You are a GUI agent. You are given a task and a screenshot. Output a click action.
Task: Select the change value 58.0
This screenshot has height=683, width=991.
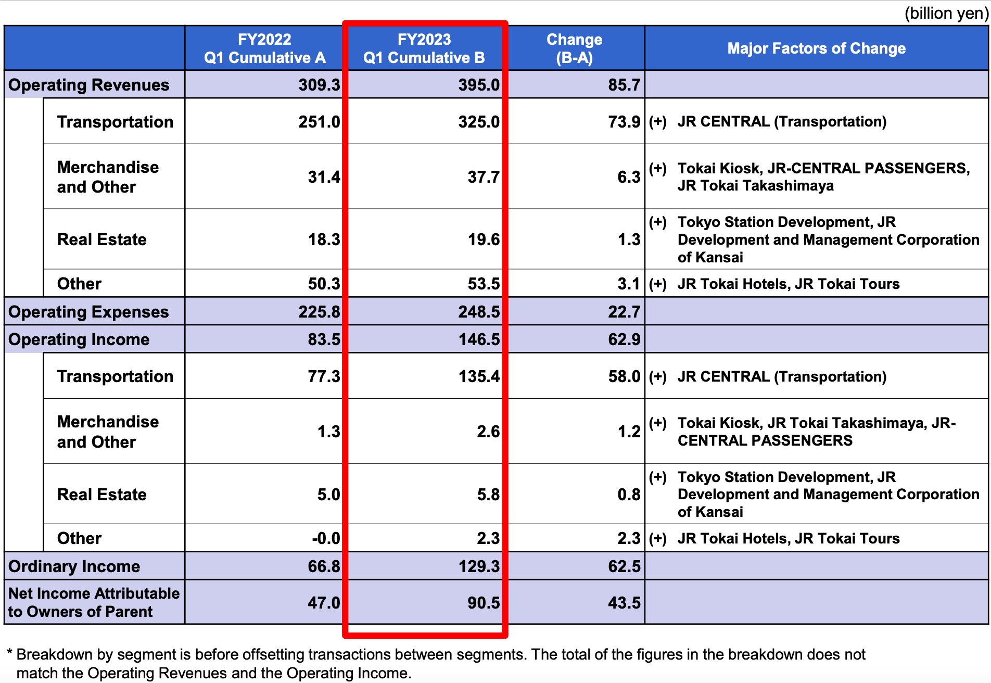point(624,376)
